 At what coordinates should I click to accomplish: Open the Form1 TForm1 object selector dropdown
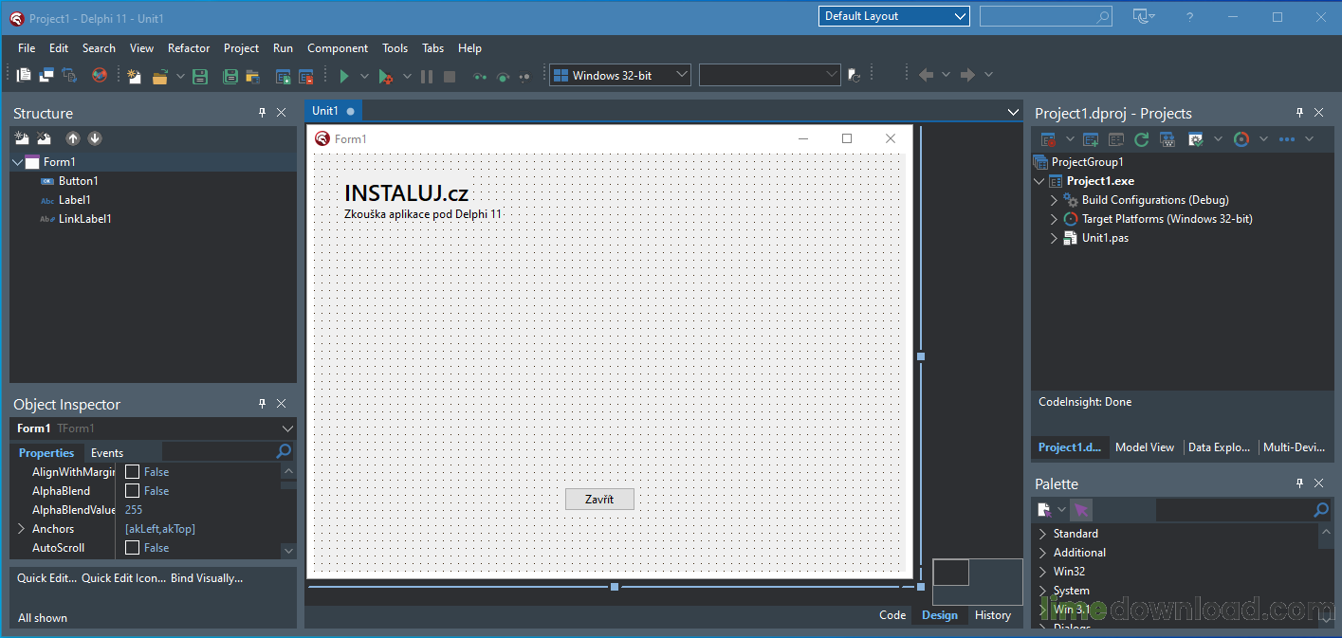click(288, 428)
